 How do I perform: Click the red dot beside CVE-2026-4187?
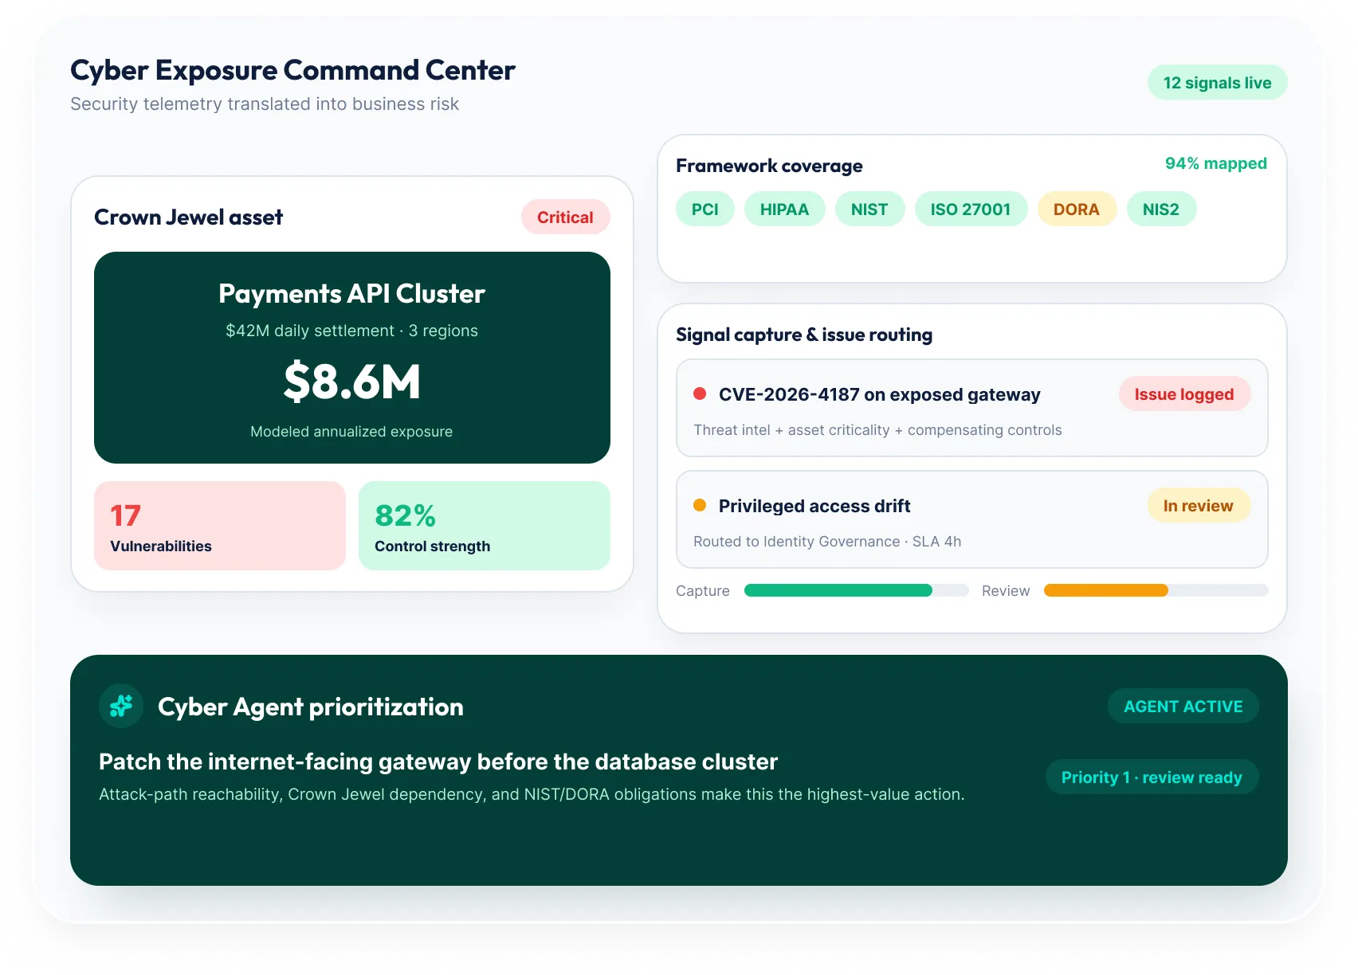[x=700, y=394]
